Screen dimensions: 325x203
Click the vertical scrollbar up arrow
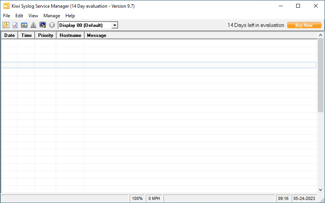tap(320, 35)
